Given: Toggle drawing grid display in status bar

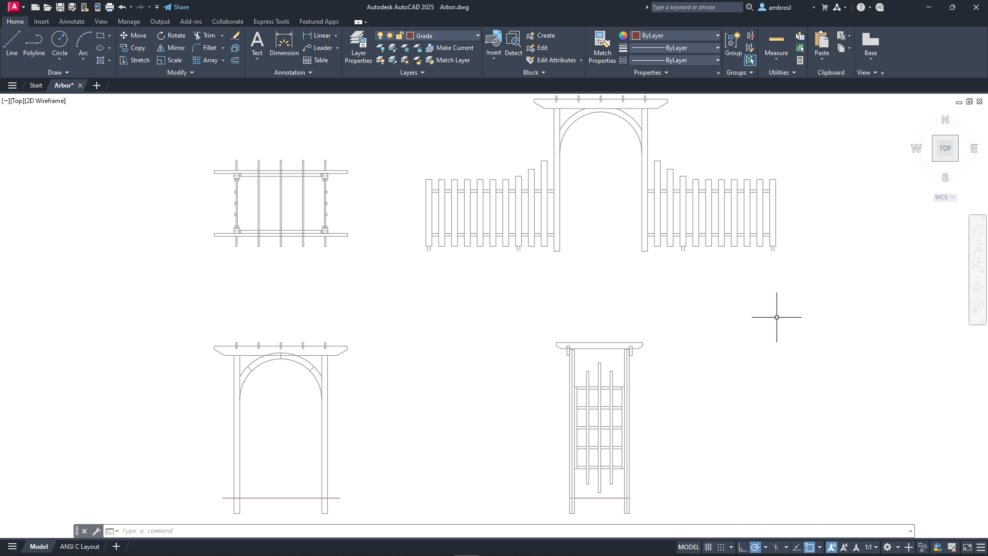Looking at the screenshot, I should click(709, 547).
